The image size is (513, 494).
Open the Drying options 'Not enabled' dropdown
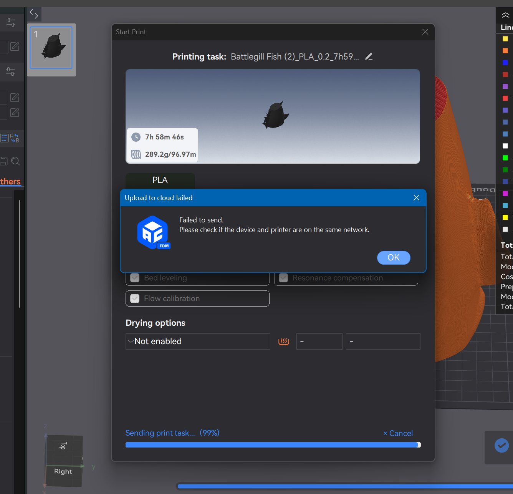198,341
